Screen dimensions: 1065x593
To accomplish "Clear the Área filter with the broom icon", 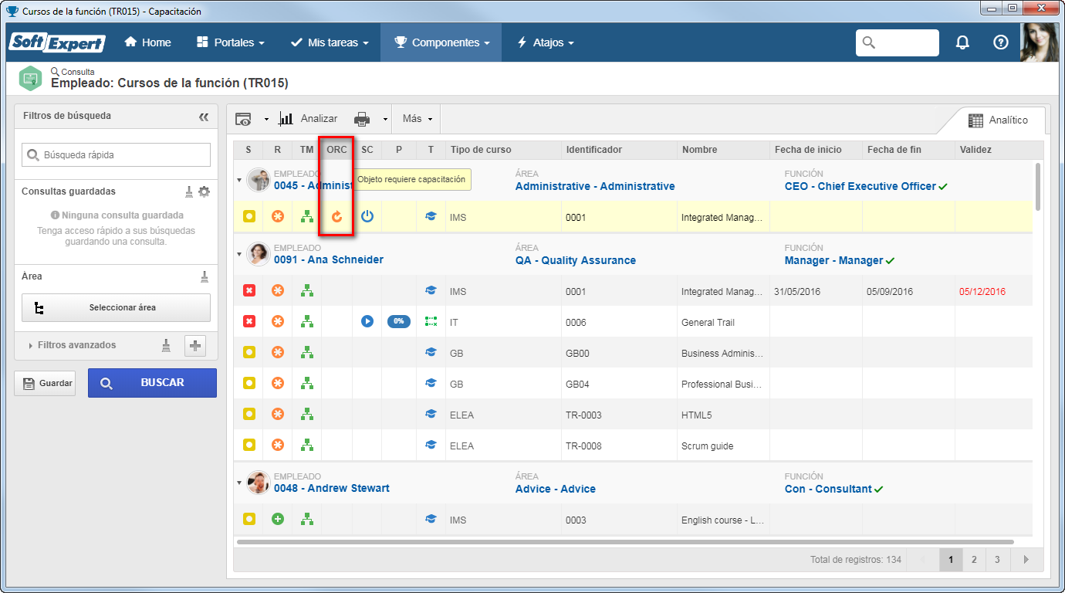I will (205, 276).
